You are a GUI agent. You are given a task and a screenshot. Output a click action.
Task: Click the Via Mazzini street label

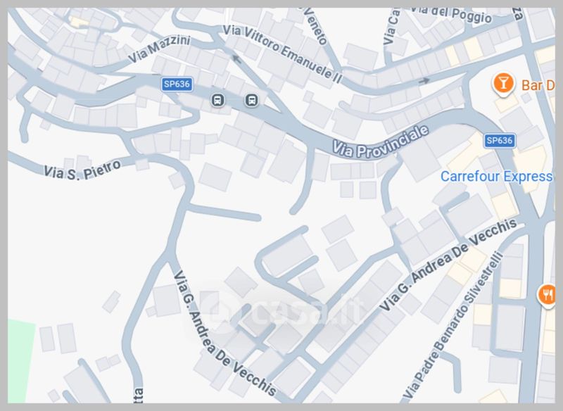tap(159, 50)
